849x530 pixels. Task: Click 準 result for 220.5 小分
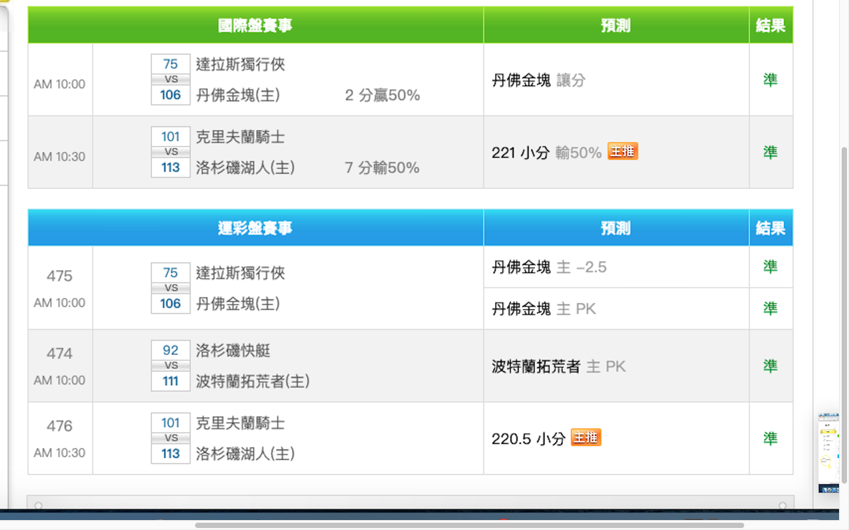[x=770, y=438]
